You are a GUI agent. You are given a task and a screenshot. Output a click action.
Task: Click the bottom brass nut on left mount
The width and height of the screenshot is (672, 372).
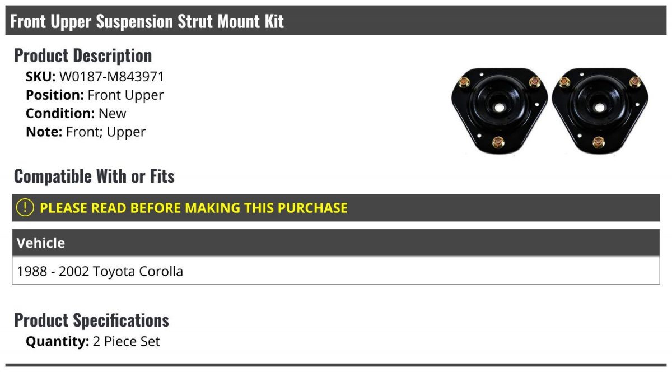click(x=498, y=142)
